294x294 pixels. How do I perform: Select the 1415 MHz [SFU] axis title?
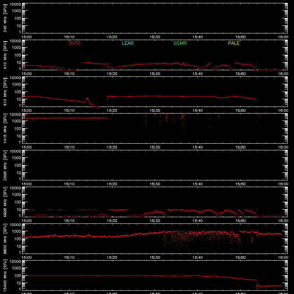click(x=5, y=128)
